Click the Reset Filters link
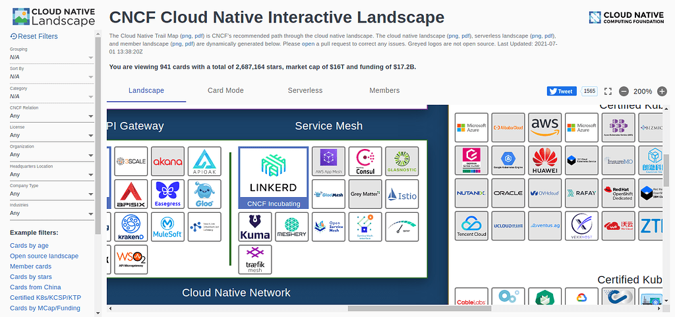 34,36
